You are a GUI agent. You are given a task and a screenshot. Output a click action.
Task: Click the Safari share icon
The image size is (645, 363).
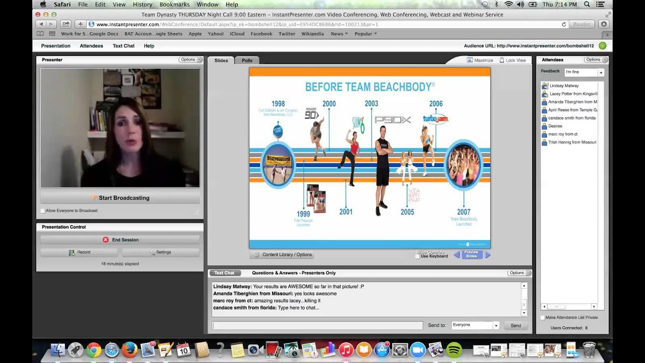[66, 24]
